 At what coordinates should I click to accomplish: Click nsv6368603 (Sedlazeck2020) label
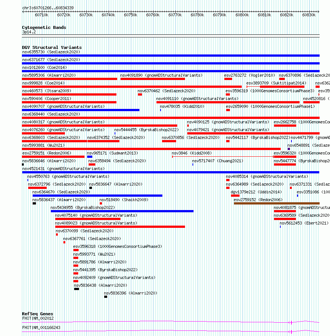(x=51, y=137)
